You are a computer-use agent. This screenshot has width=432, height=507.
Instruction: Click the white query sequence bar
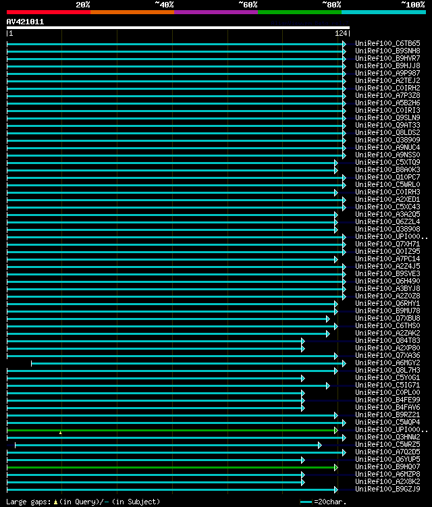point(178,28)
